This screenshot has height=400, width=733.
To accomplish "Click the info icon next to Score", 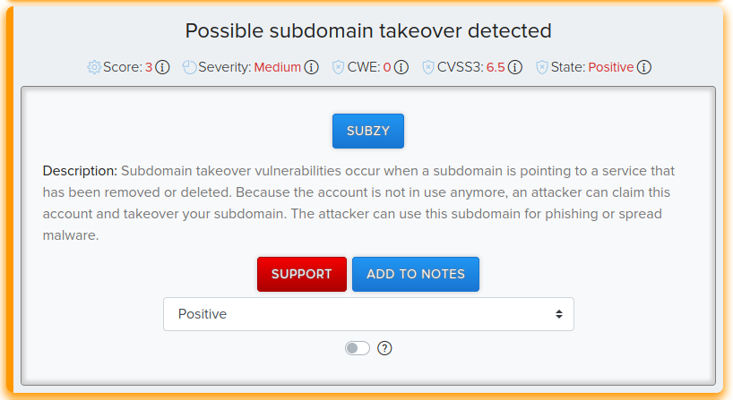I will click(x=162, y=67).
